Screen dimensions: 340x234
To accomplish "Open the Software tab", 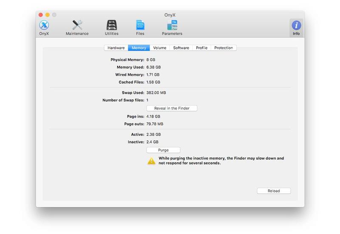I will click(181, 48).
